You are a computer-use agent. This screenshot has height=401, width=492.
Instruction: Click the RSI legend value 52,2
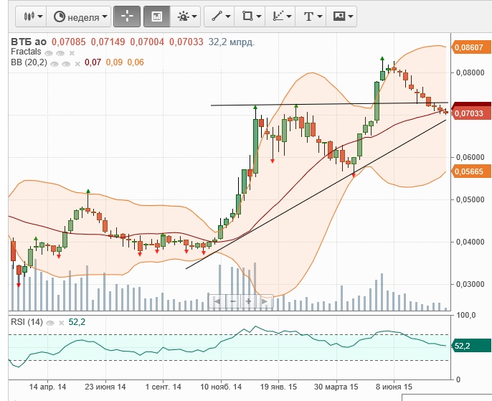point(77,322)
